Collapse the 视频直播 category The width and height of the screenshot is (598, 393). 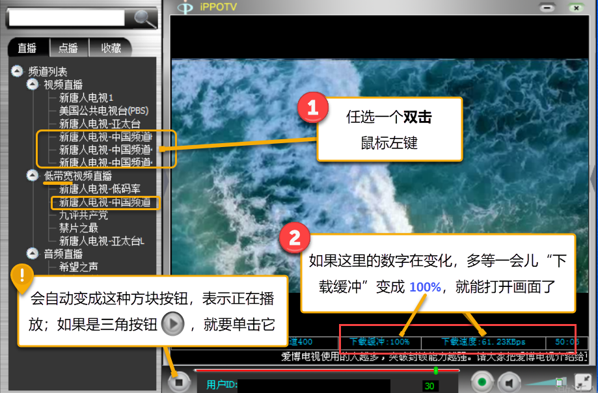32,84
